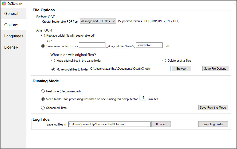Expand the 'All image and PDF files' dropdown
Screen dimensions: 237x149
[98, 21]
